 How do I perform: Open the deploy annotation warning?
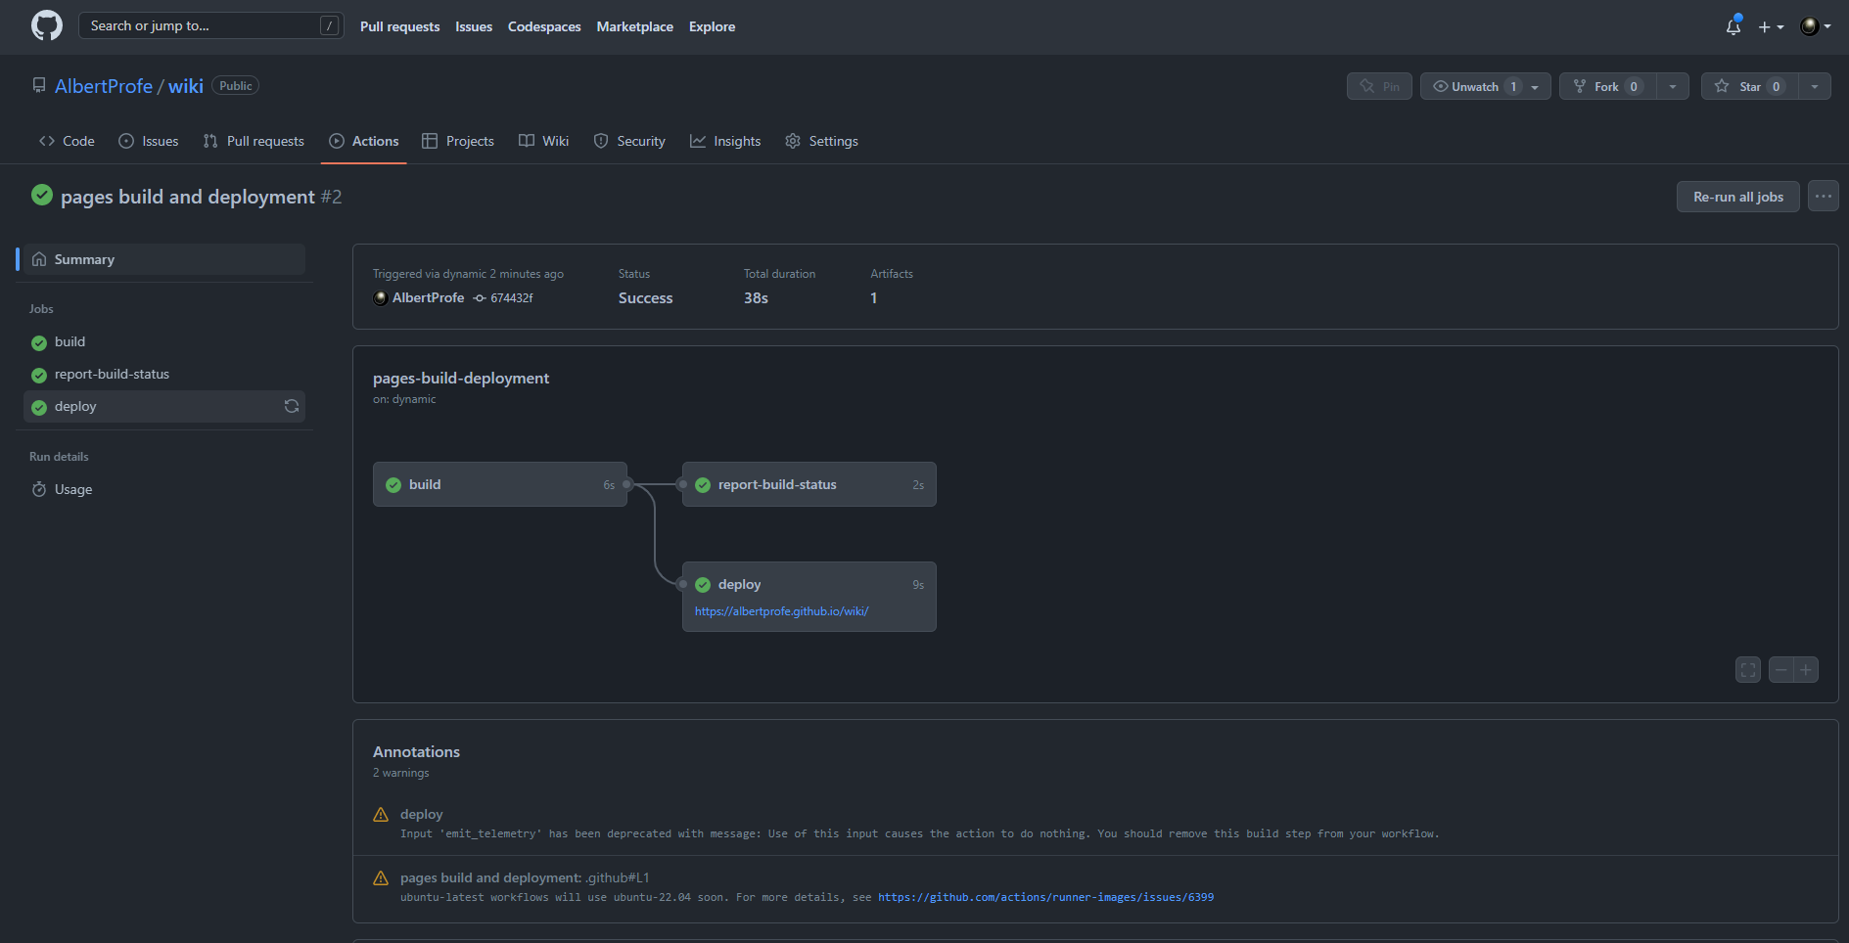click(x=421, y=814)
